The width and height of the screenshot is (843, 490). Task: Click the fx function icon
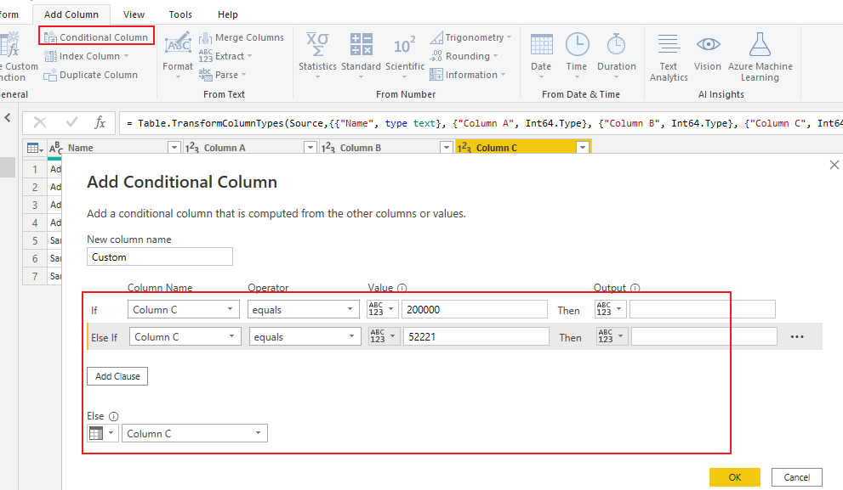pos(100,123)
